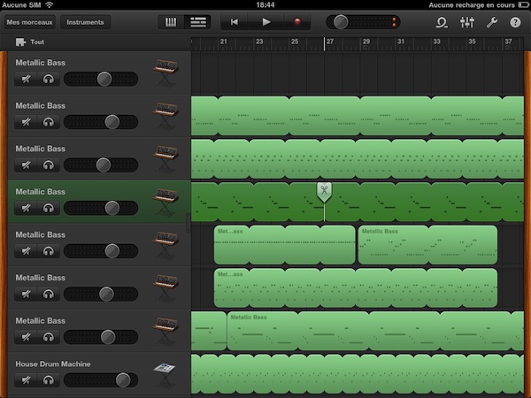Go to beginning of song
Viewport: 531px width, 398px height.
pos(234,22)
